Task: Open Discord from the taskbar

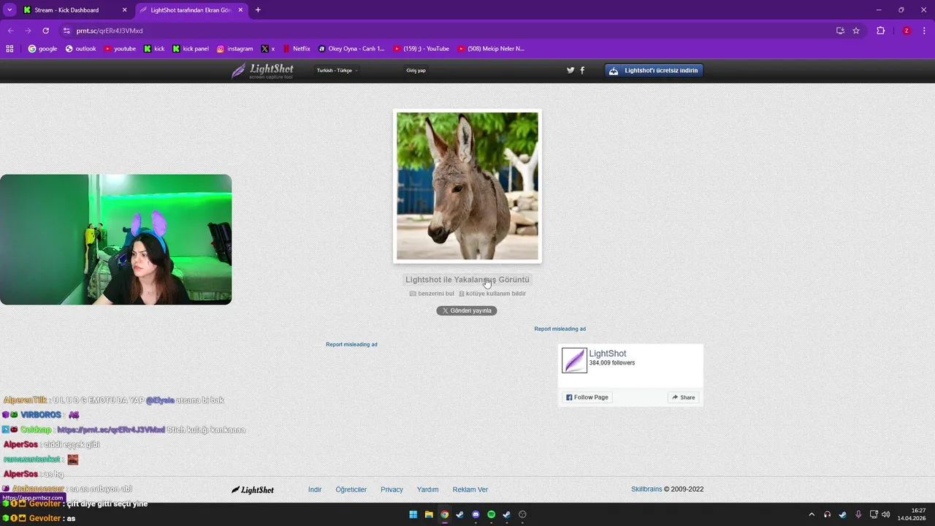Action: click(476, 514)
